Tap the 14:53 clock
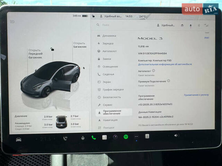This screenshot has width=222, height=166. point(129,16)
